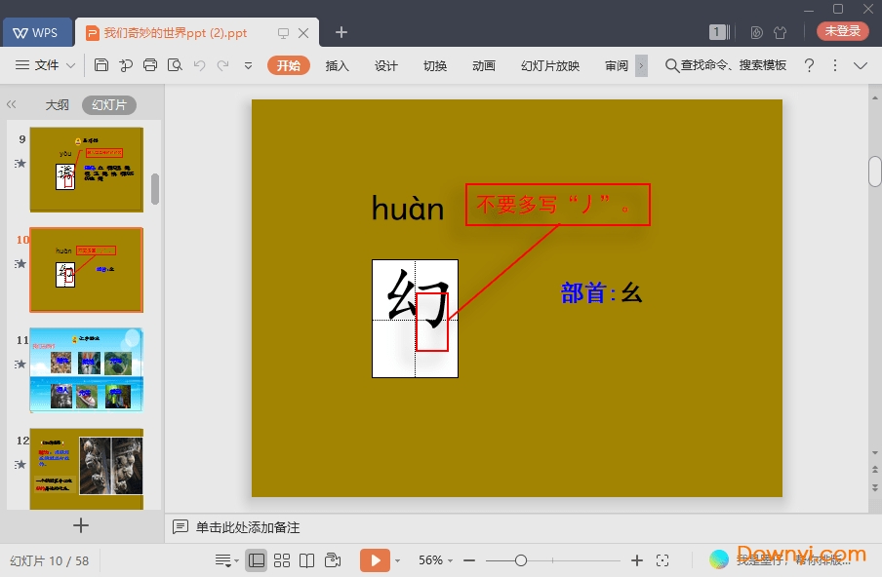Screen dimensions: 882x577
Task: Open Print Preview from the quick toolbar
Action: tap(174, 65)
